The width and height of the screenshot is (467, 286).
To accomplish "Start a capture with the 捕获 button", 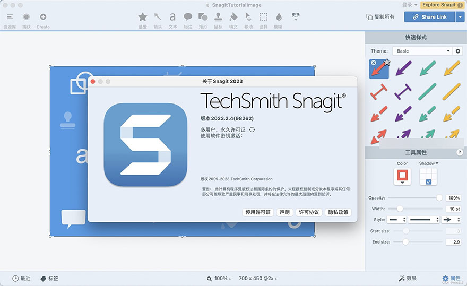I will 27,17.
